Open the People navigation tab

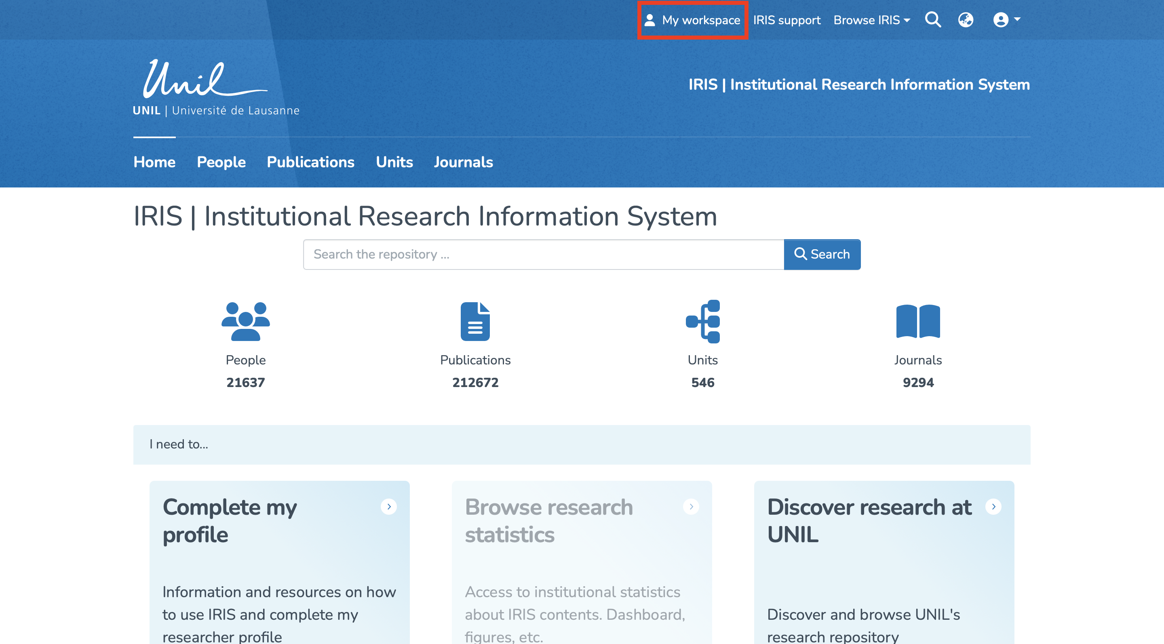coord(221,162)
